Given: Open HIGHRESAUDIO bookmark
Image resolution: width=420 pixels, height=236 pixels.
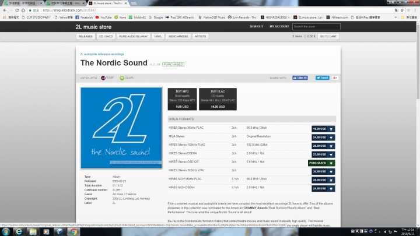Looking at the screenshot, I should tap(275, 17).
